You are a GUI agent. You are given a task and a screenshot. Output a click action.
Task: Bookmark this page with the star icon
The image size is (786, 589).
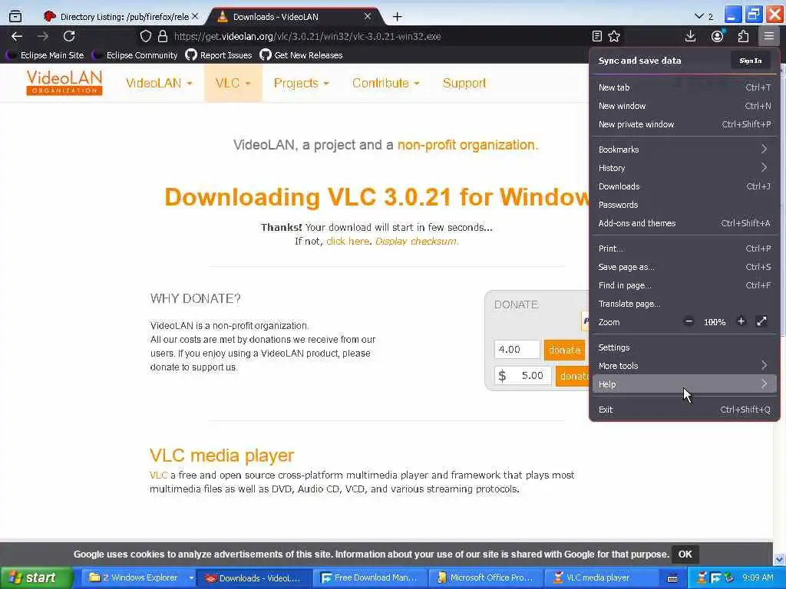pyautogui.click(x=614, y=36)
